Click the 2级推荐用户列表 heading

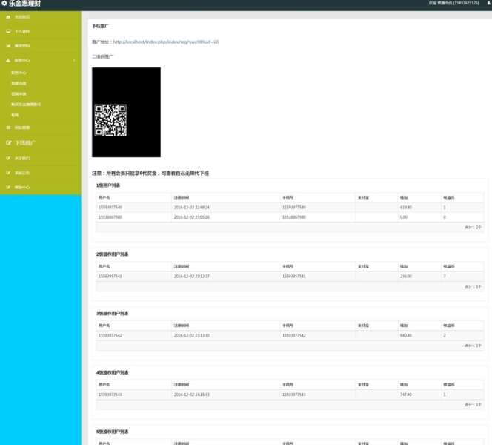click(x=113, y=254)
